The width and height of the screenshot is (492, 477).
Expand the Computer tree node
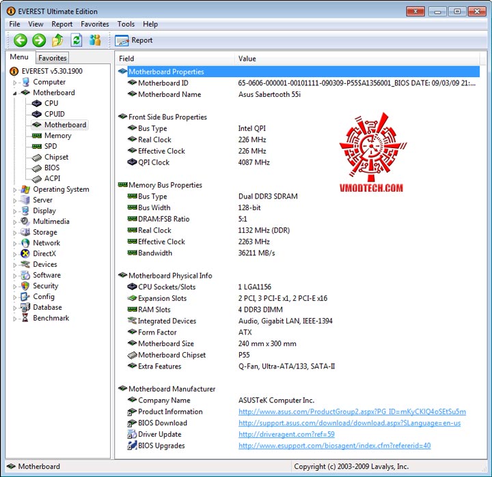14,83
